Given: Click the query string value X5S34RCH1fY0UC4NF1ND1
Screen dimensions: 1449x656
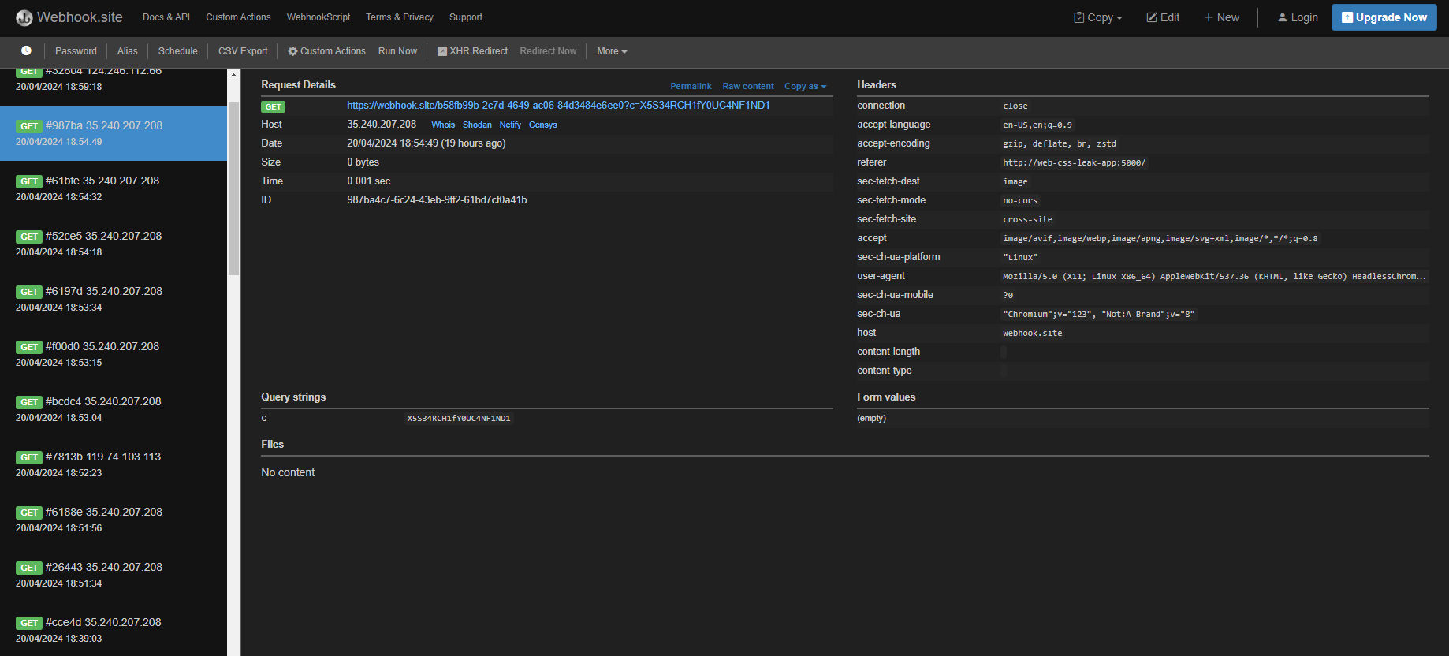Looking at the screenshot, I should click(459, 419).
